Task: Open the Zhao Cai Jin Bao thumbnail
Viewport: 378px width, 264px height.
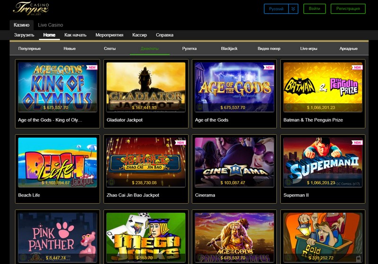Action: click(146, 163)
